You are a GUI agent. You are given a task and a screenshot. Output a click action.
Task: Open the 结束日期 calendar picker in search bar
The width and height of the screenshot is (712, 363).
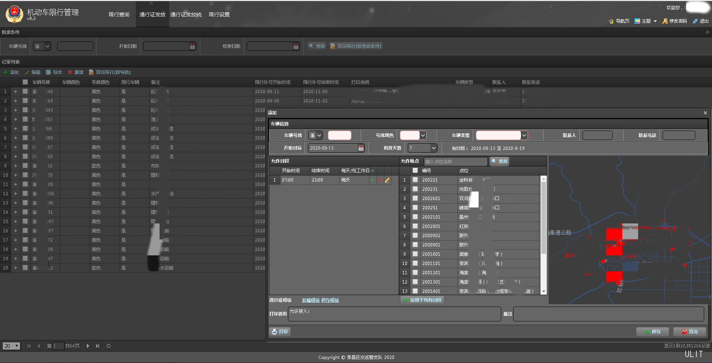[296, 46]
